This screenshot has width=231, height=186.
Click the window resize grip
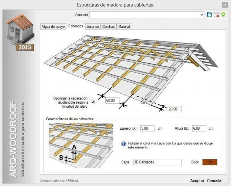226,181
